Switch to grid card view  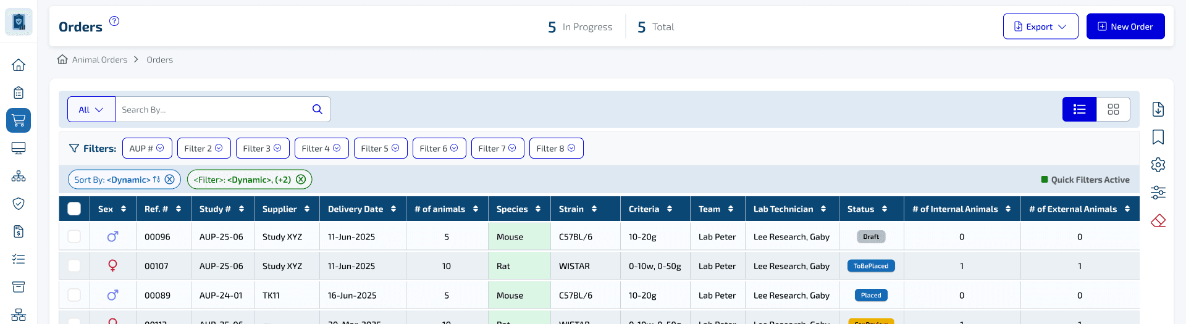coord(1113,109)
